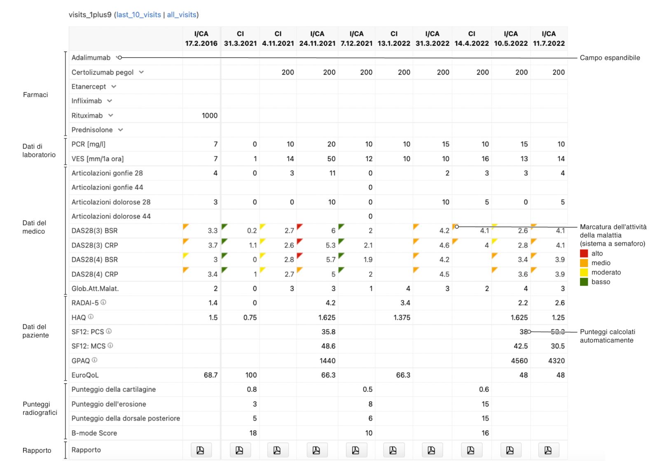659x461 pixels.
Task: Open the all_visits link
Action: [x=182, y=15]
